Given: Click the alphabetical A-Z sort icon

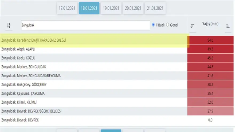Looking at the screenshot, I should point(9,25).
